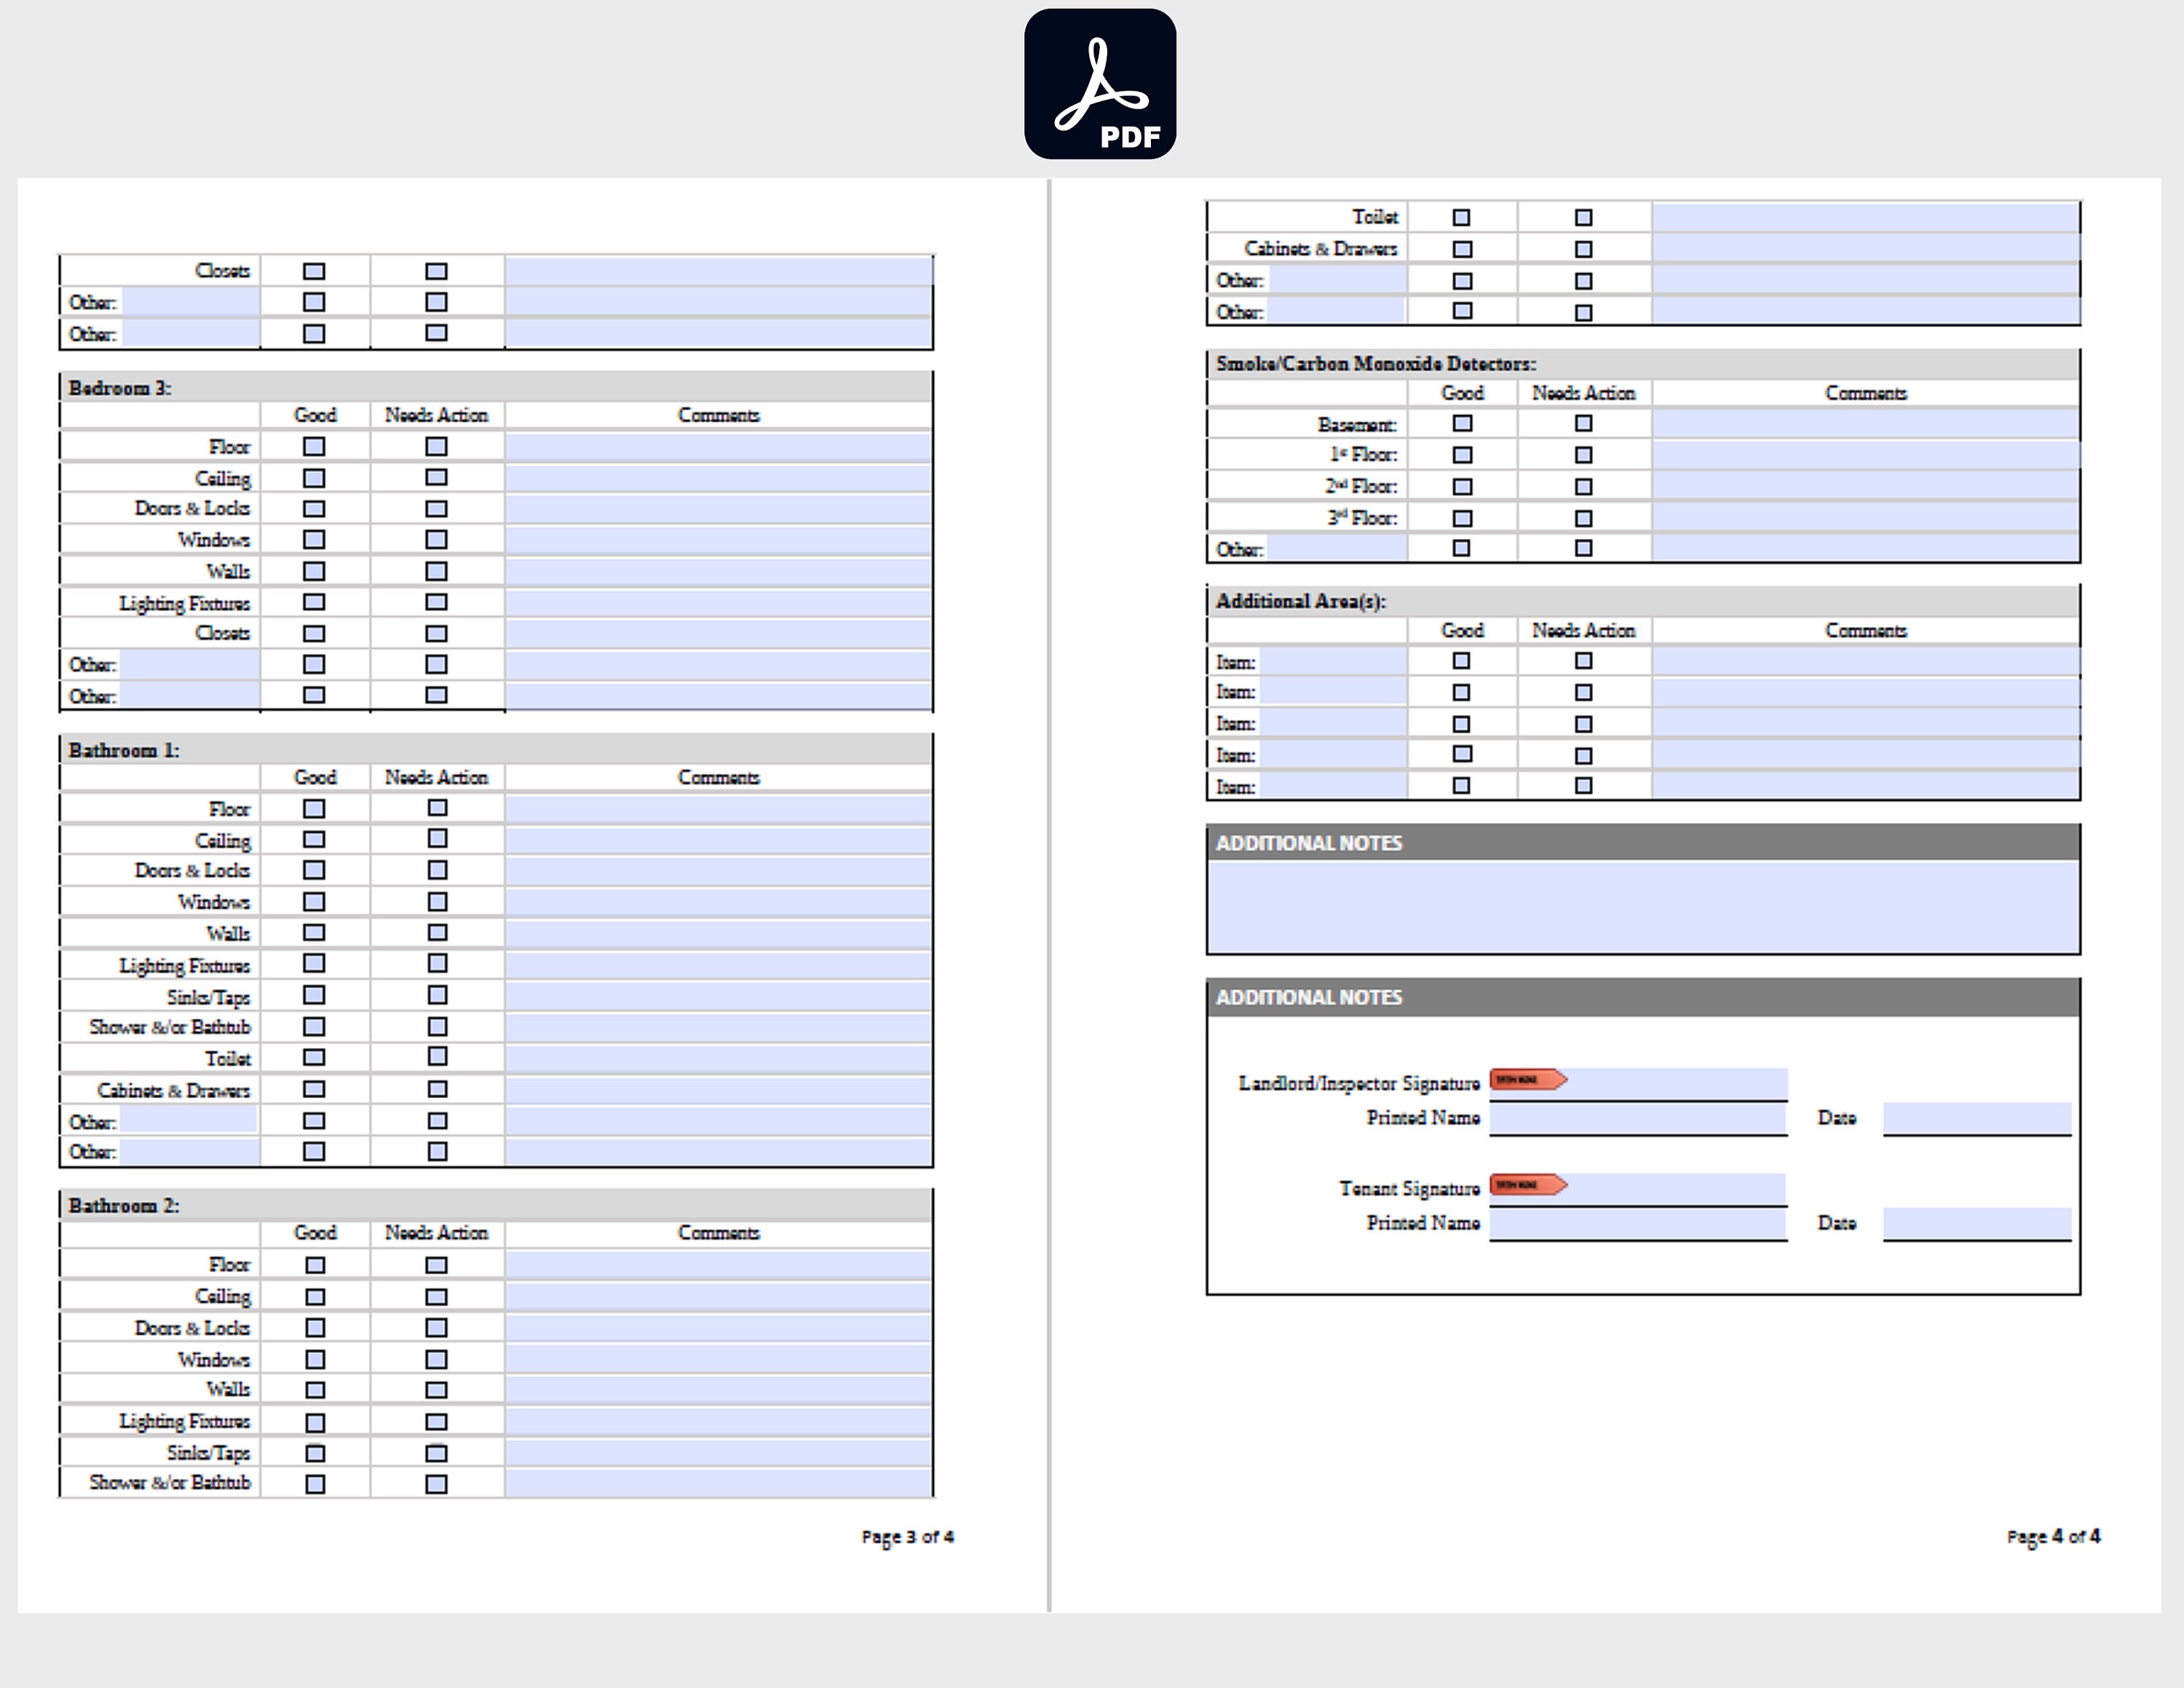Click the Landlord/Inspector Signature field
The height and width of the screenshot is (1688, 2184).
(x=1638, y=1083)
